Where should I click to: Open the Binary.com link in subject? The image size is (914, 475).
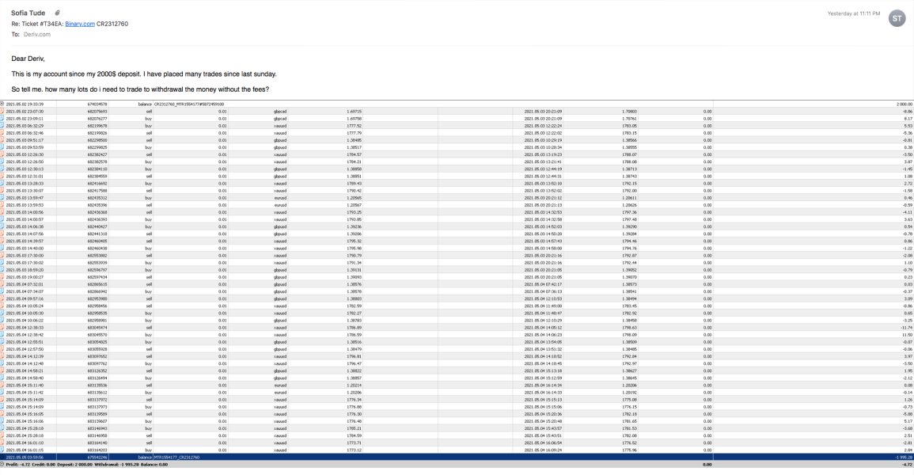click(80, 24)
